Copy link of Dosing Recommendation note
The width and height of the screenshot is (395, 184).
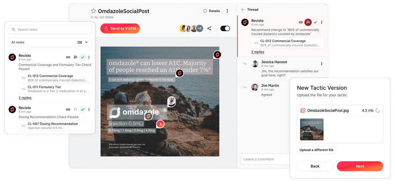68,110
